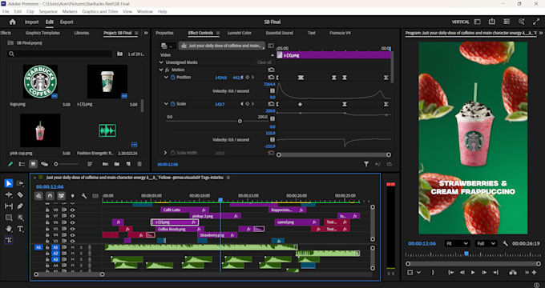Select the Rectangle tool
Image resolution: width=545 pixels, height=288 pixels.
9,218
